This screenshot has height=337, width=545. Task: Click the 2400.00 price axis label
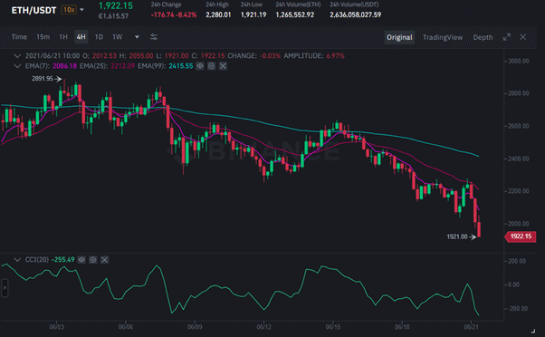518,159
